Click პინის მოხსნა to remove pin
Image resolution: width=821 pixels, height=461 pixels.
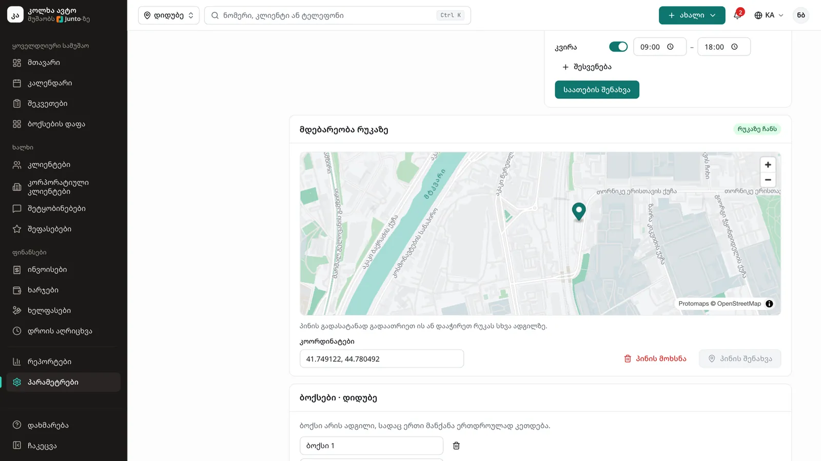(655, 359)
